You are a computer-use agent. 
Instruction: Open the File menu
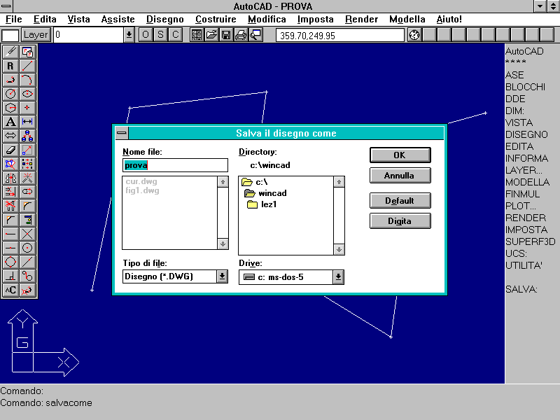click(14, 20)
